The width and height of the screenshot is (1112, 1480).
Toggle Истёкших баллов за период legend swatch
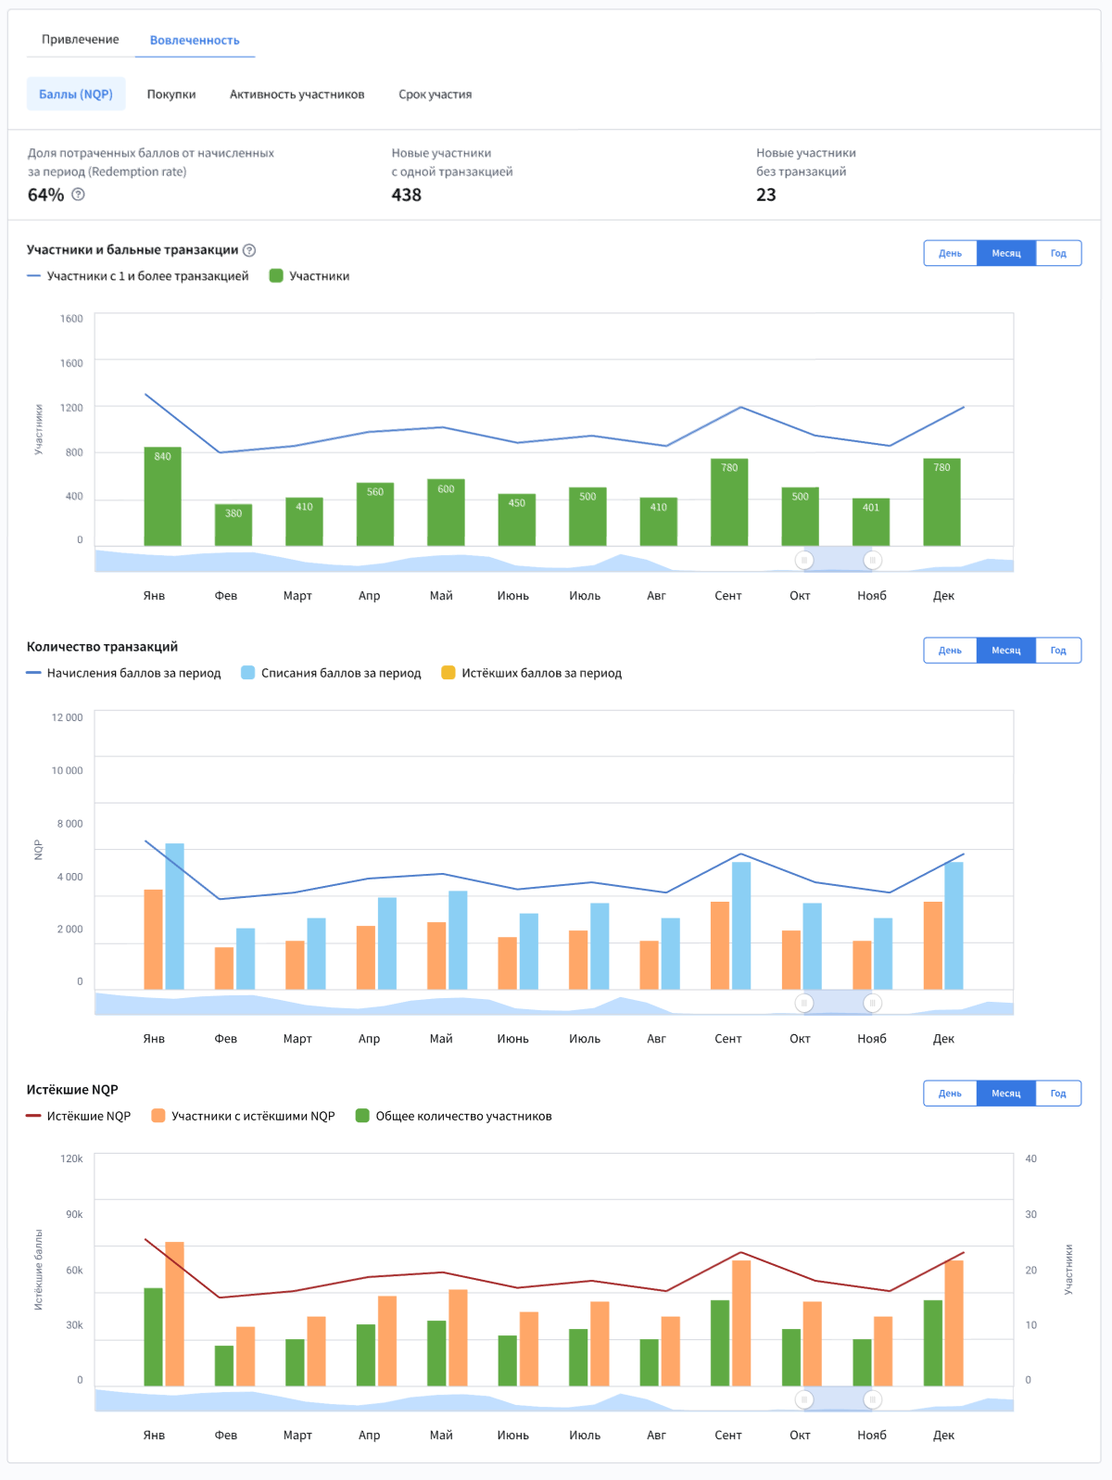pyautogui.click(x=449, y=673)
